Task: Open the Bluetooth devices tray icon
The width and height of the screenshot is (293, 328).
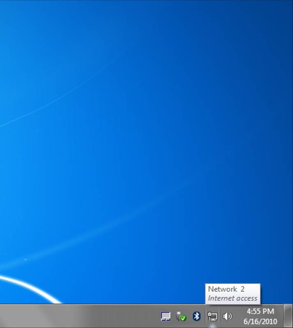Action: point(196,316)
